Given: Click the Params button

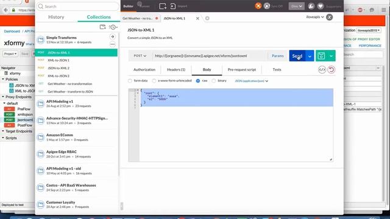Looking at the screenshot, I should click(278, 56).
